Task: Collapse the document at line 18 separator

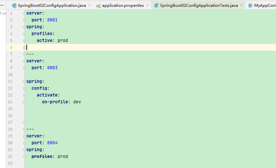Action: (24, 129)
